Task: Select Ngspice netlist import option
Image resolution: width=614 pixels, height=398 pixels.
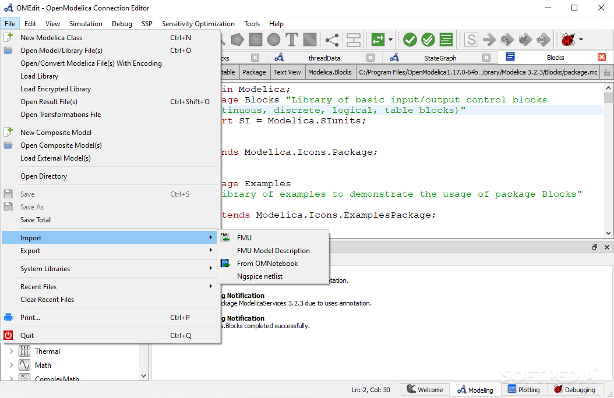Action: click(273, 276)
